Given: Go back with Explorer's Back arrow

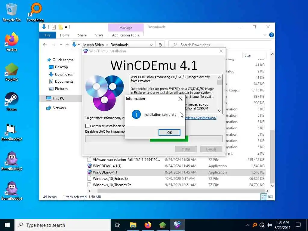Looking at the screenshot, I should click(x=45, y=45).
